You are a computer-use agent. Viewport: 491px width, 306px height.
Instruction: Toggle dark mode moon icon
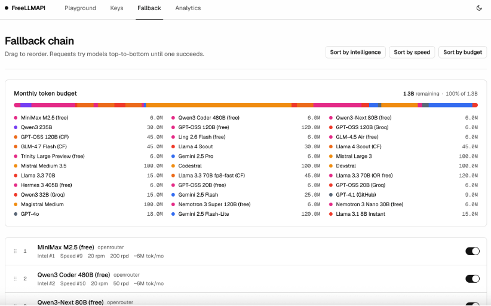[x=479, y=8]
